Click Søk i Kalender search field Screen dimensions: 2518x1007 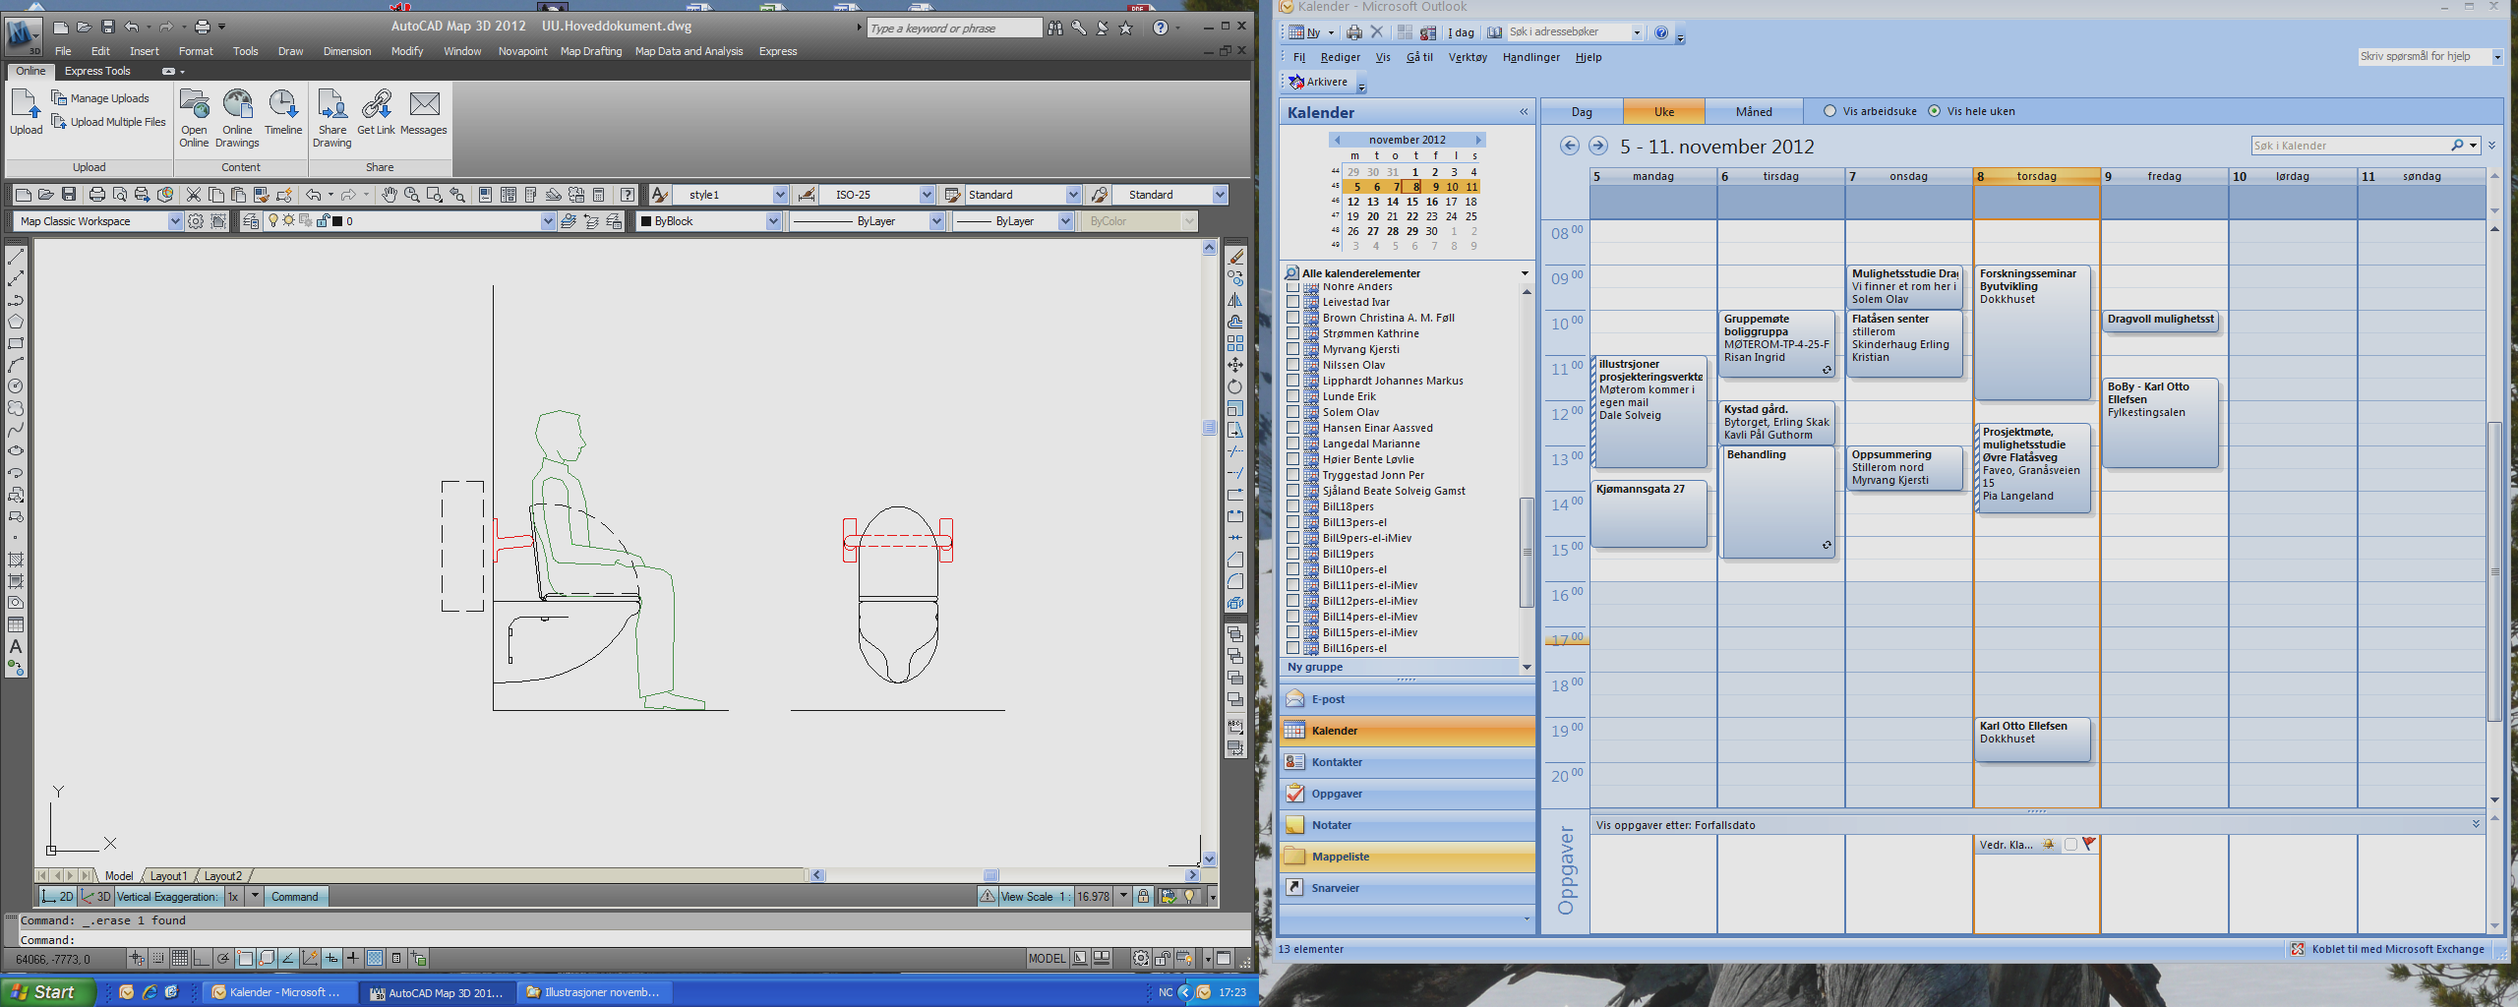coord(2351,146)
